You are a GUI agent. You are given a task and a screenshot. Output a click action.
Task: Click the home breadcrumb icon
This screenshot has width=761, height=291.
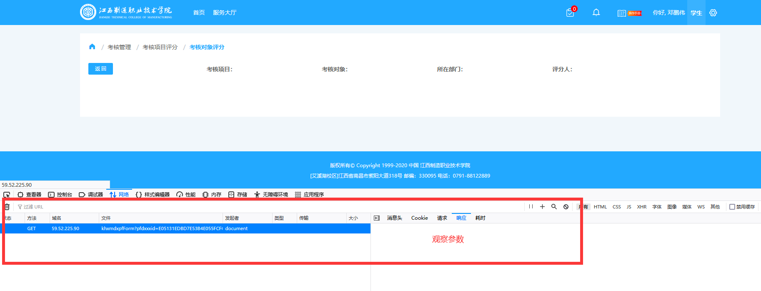92,47
